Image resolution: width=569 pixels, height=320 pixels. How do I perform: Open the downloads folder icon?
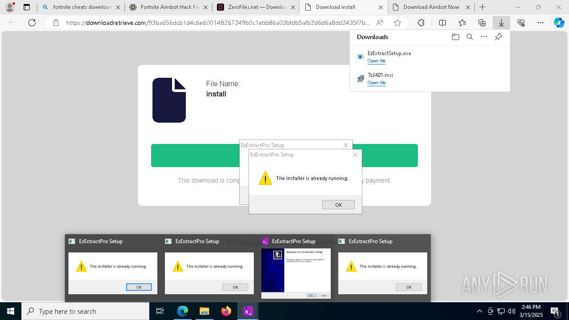tap(455, 37)
